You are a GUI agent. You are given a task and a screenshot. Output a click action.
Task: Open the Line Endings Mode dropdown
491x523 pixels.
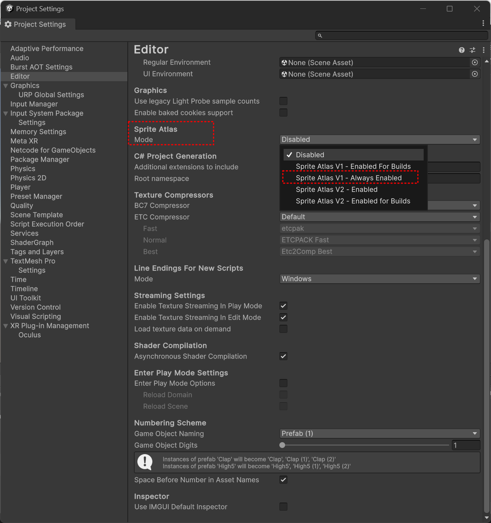tap(380, 279)
